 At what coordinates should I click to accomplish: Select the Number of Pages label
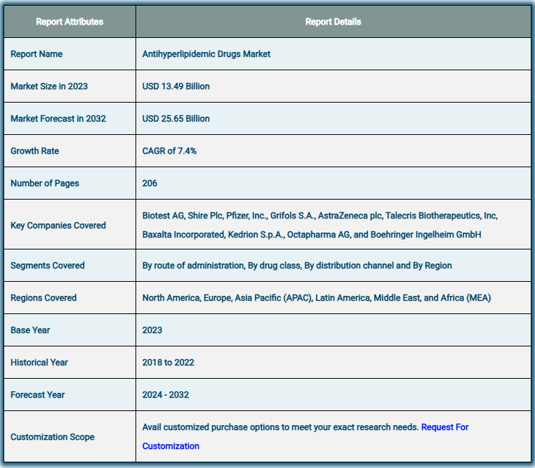[45, 183]
